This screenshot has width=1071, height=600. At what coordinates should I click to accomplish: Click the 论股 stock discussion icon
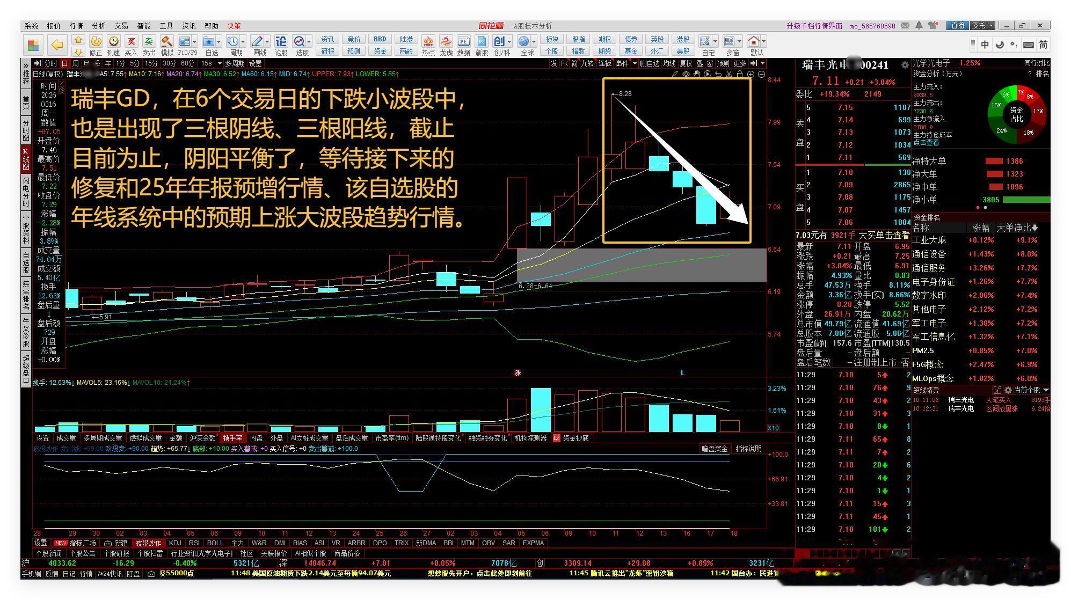281,42
